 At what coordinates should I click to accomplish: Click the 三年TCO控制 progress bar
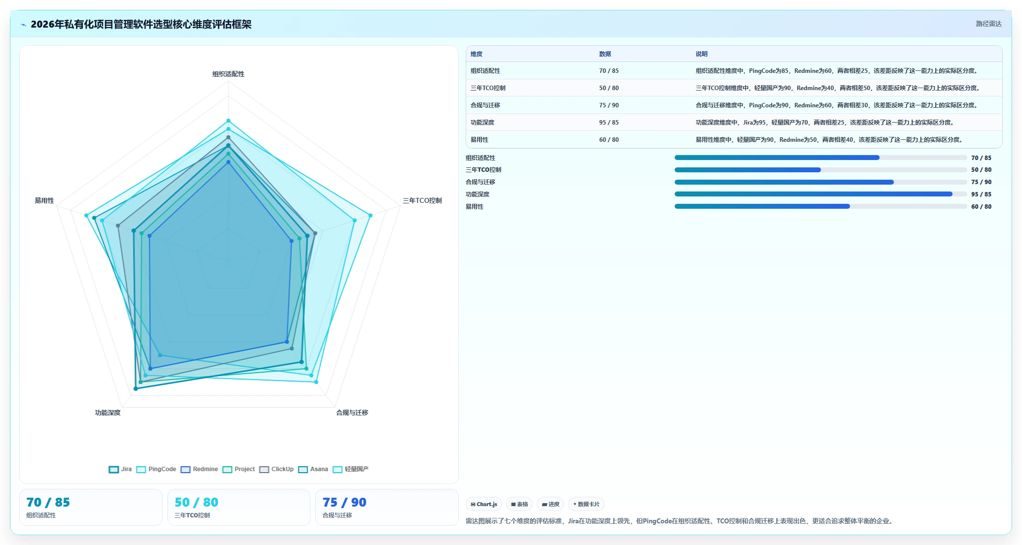pos(820,170)
